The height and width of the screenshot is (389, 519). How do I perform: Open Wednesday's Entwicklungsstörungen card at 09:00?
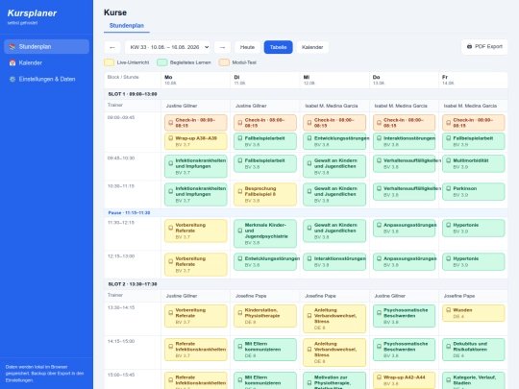pyautogui.click(x=334, y=141)
